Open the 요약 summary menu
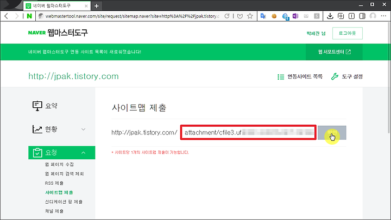Viewport: 391px width, 220px height. click(x=45, y=106)
